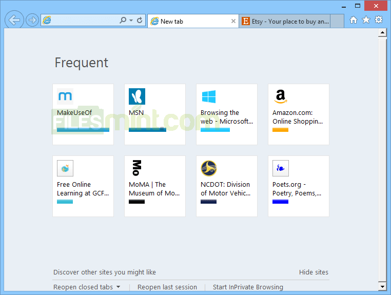
Task: Click the MakeUseOf site title
Action: coord(74,113)
